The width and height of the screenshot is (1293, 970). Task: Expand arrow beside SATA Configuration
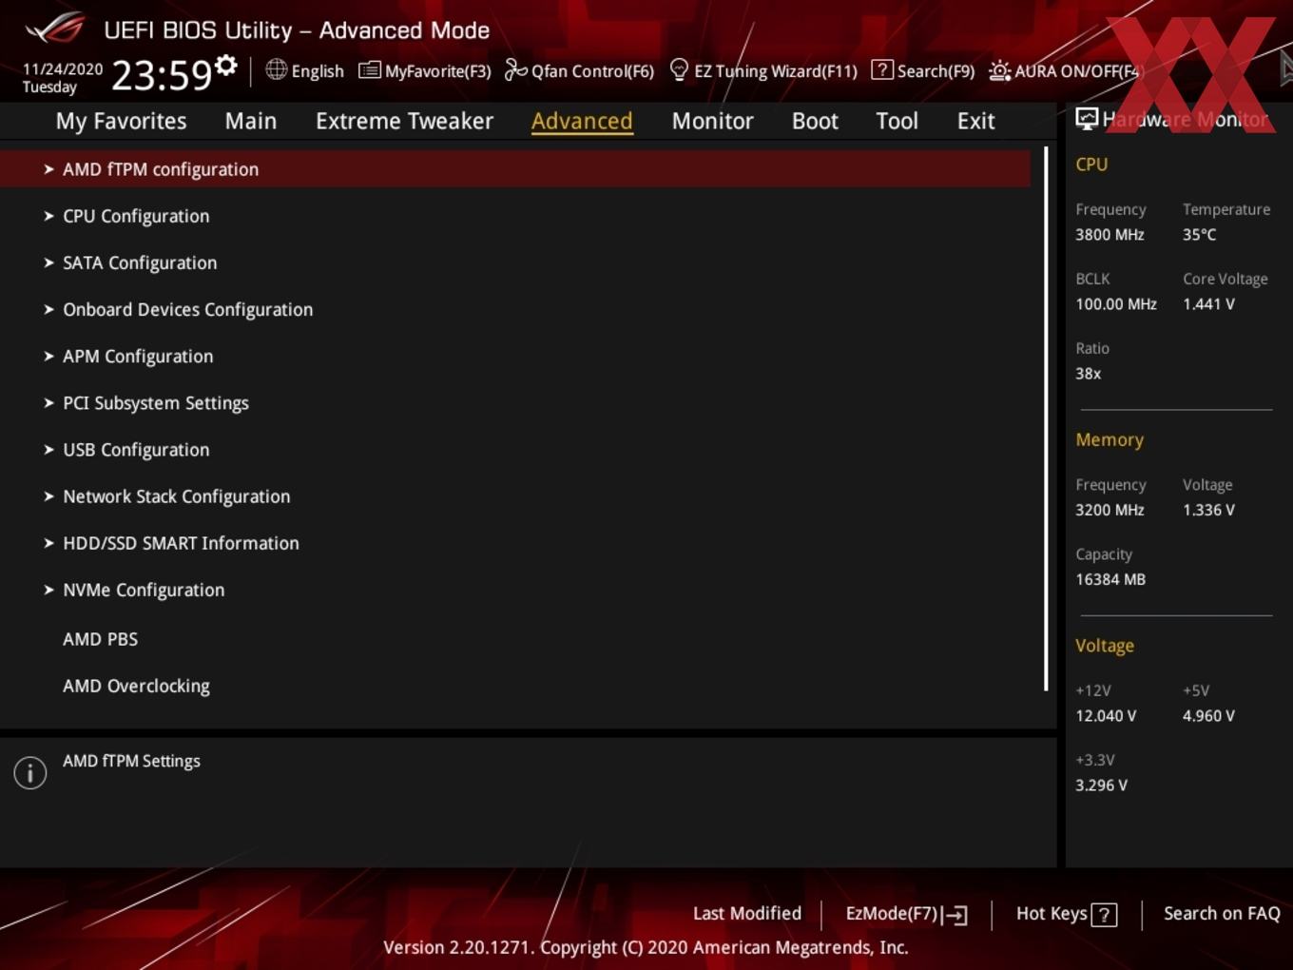click(48, 262)
